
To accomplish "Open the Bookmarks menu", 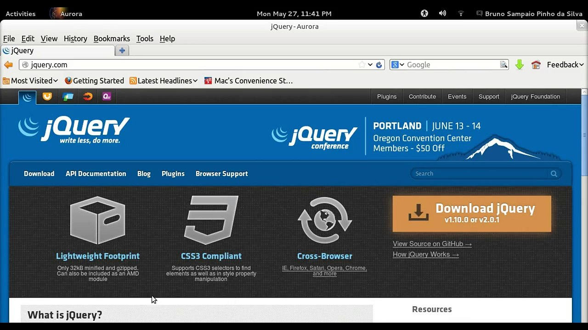I will [112, 38].
